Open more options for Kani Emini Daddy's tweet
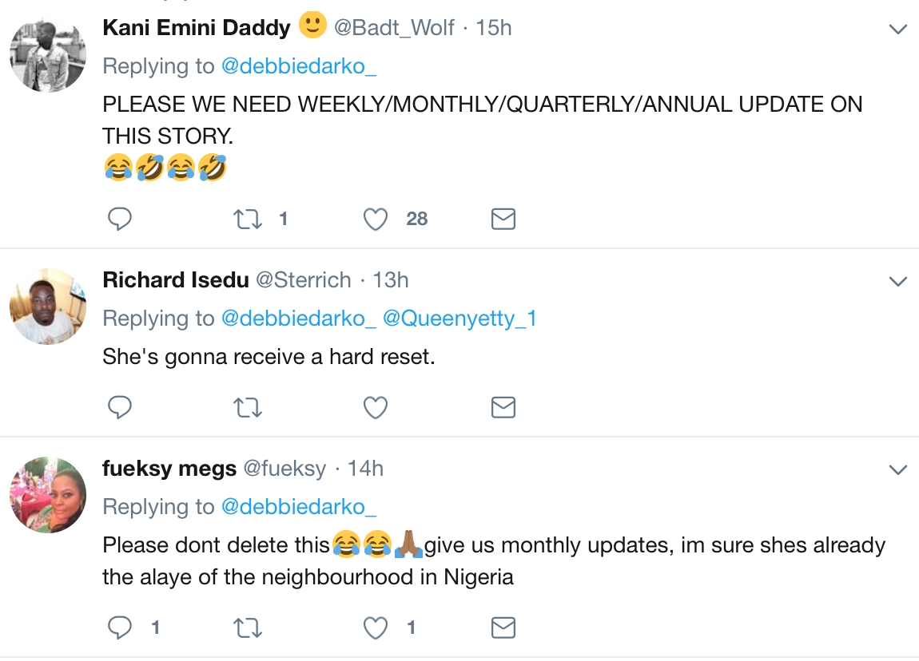Viewport: 919px width, 661px height. tap(898, 30)
